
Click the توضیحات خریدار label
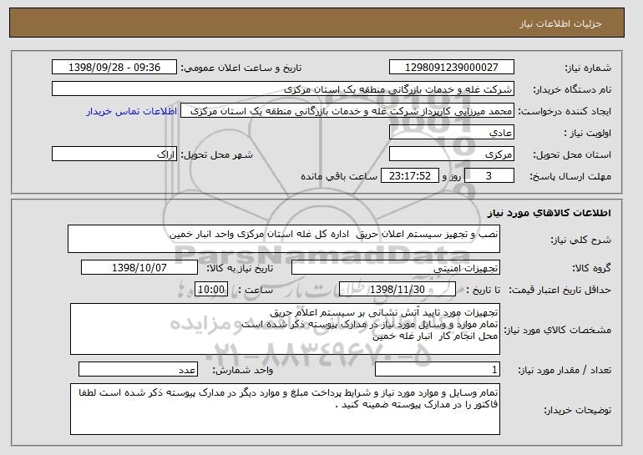[x=577, y=410]
